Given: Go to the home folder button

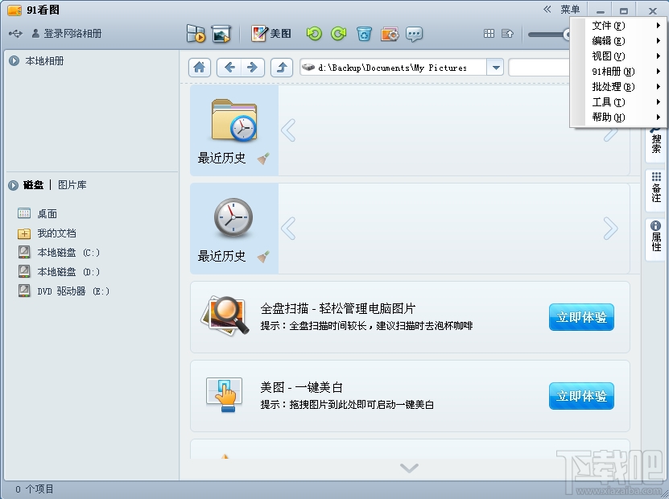Looking at the screenshot, I should pyautogui.click(x=199, y=68).
